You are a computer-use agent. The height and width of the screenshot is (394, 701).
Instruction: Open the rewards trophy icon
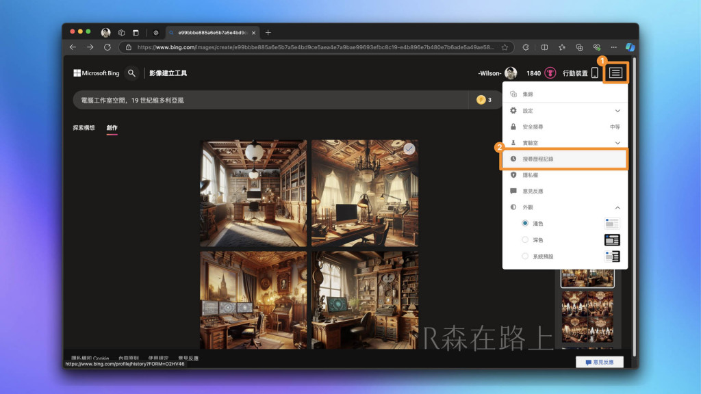coord(550,73)
